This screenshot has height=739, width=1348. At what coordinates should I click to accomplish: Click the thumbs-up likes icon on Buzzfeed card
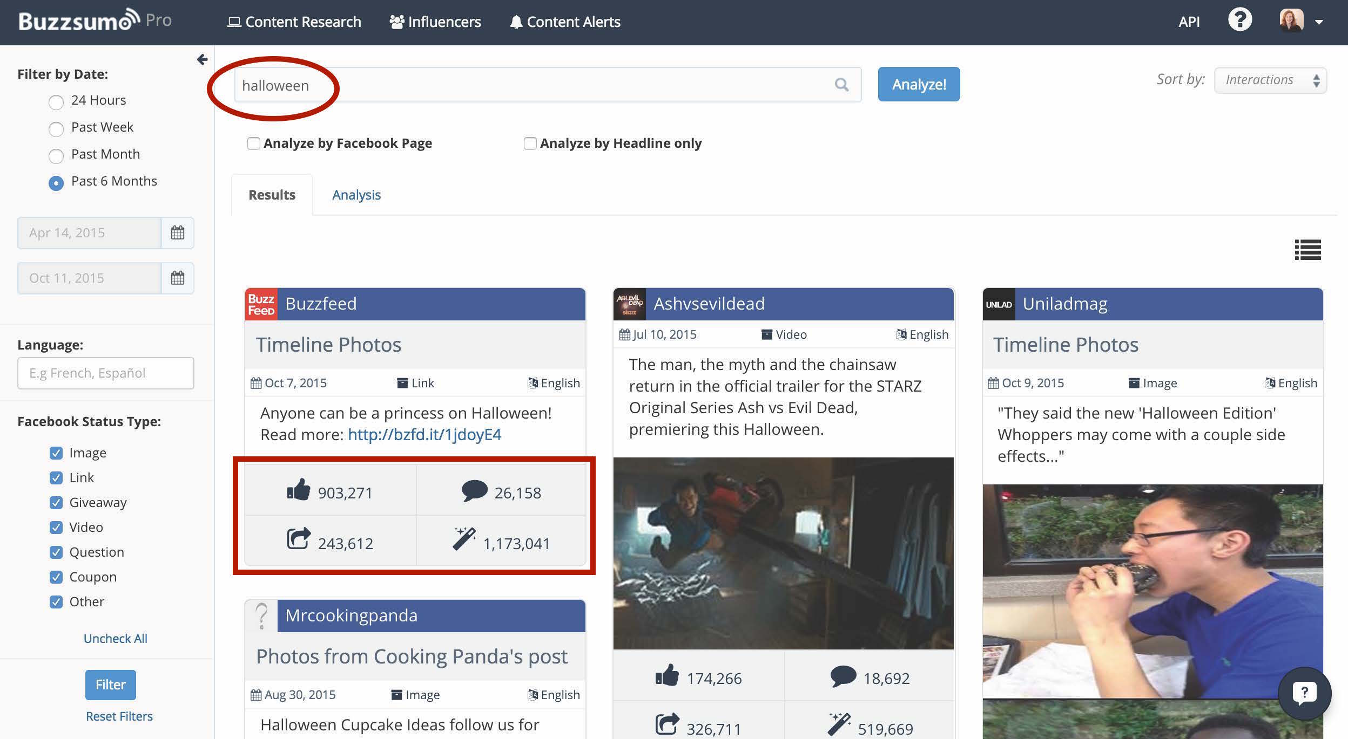[299, 490]
